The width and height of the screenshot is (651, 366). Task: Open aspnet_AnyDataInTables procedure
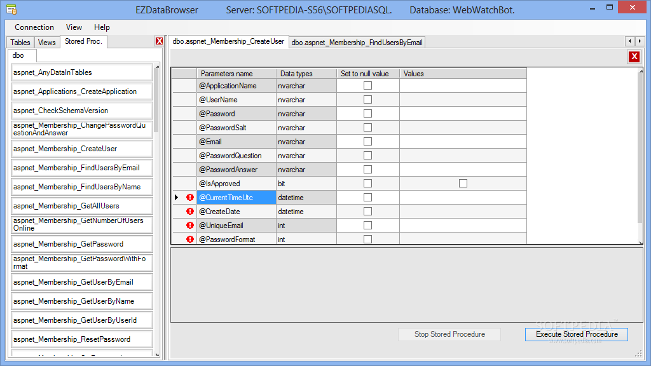(x=82, y=72)
